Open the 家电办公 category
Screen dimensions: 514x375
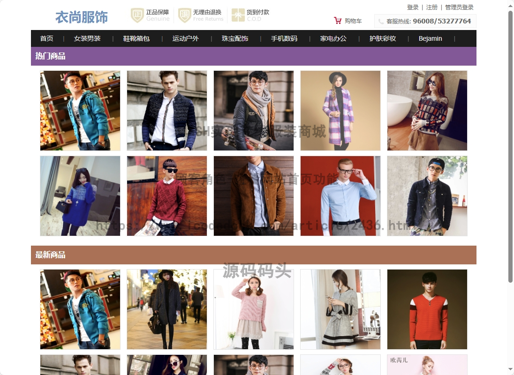(333, 38)
